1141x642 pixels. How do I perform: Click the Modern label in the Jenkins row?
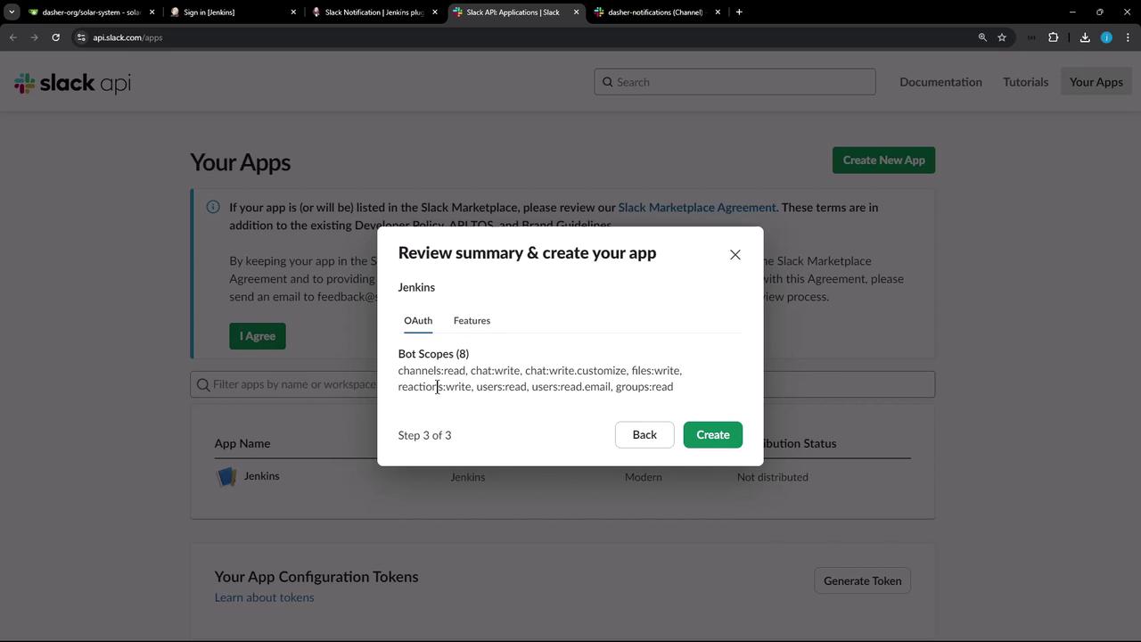click(644, 477)
